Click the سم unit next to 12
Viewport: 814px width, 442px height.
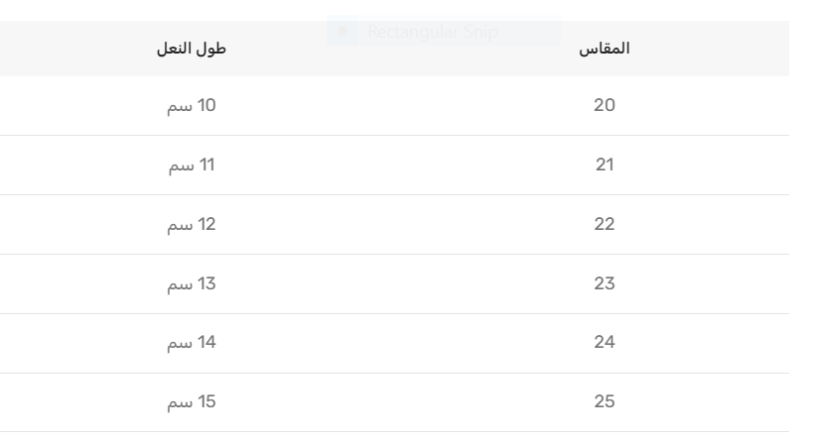pyautogui.click(x=179, y=224)
